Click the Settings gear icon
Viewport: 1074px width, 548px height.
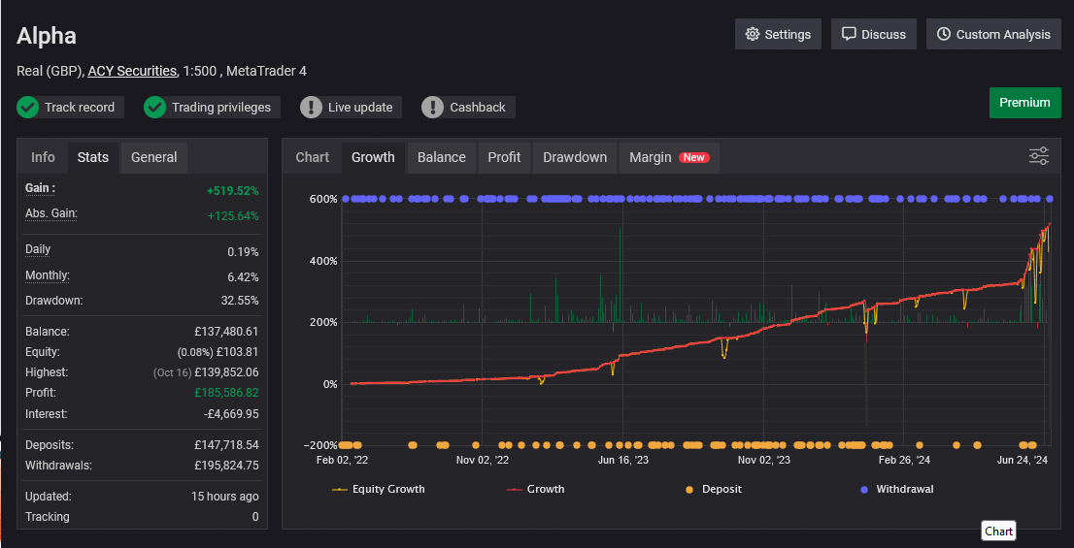pos(753,34)
